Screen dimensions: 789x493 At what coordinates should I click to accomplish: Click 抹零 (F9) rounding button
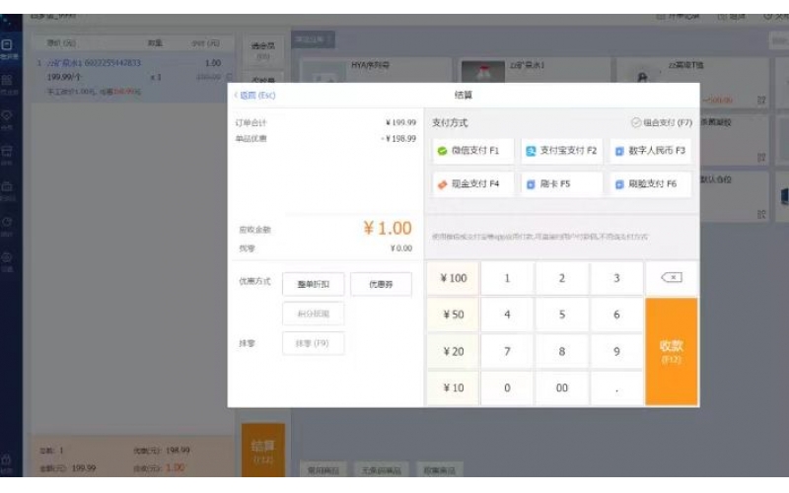coord(313,343)
